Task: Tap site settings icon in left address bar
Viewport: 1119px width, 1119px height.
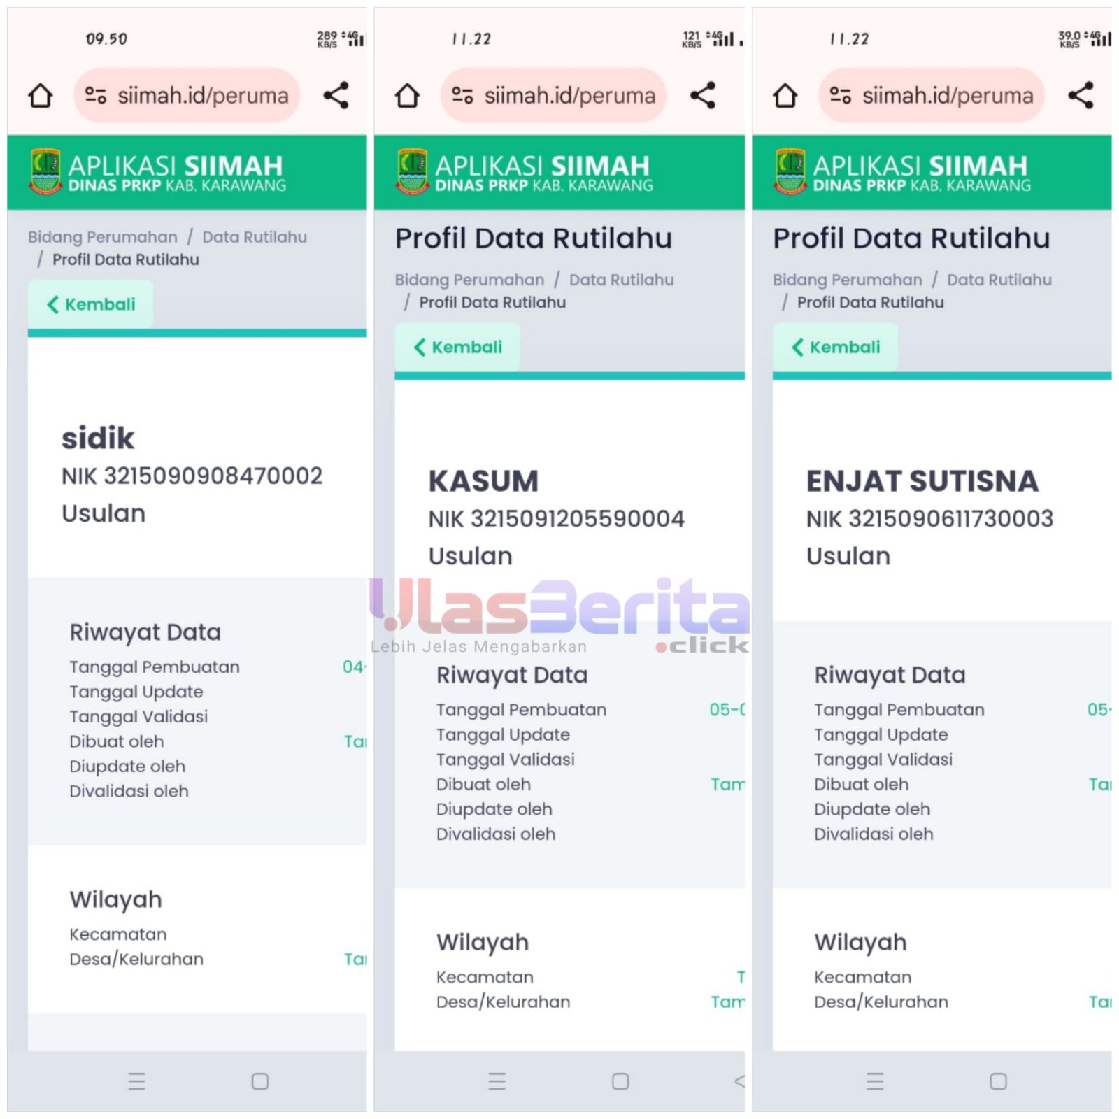Action: pos(95,95)
